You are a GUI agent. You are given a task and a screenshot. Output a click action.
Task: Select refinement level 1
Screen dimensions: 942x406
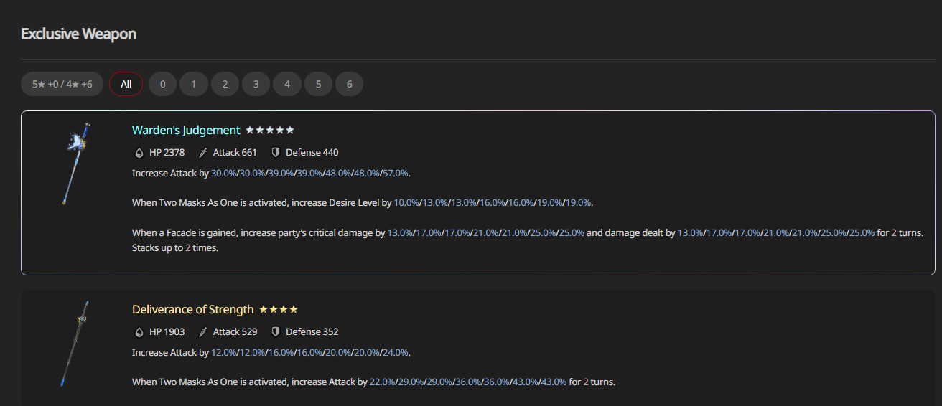click(x=194, y=84)
